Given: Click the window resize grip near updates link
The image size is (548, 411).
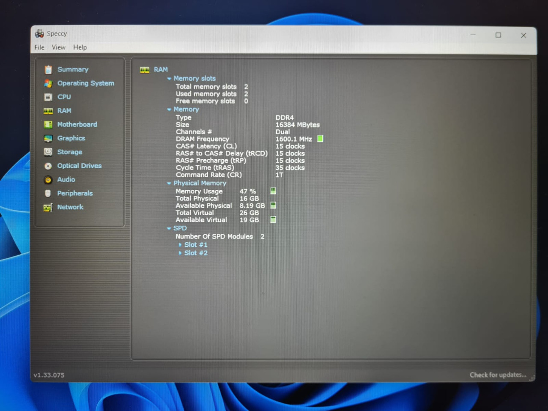Looking at the screenshot, I should (533, 378).
